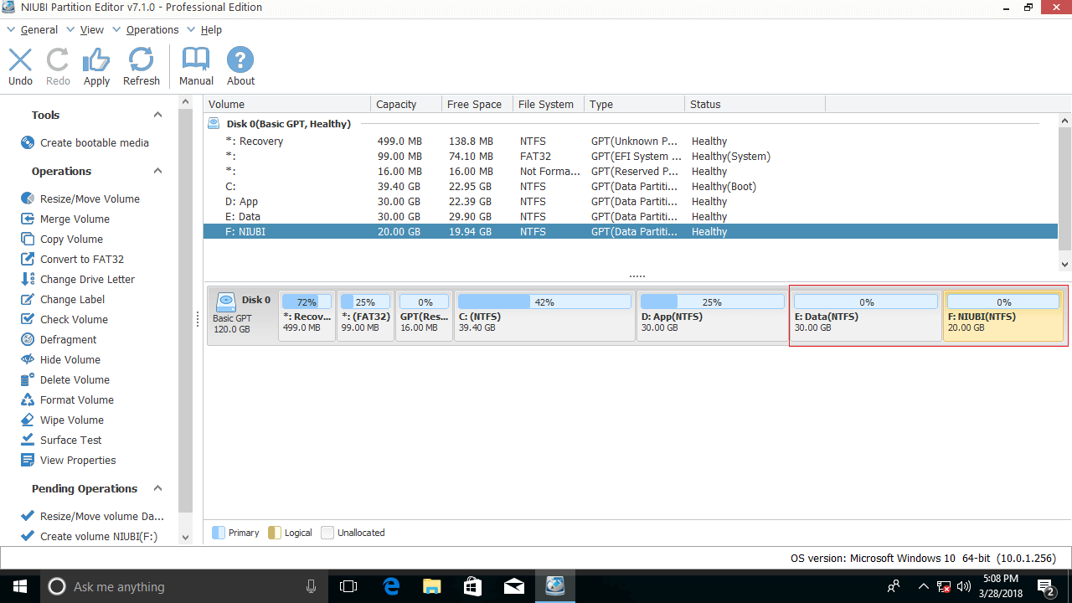Click the Refresh toolbar icon
Image resolution: width=1072 pixels, height=603 pixels.
tap(141, 60)
